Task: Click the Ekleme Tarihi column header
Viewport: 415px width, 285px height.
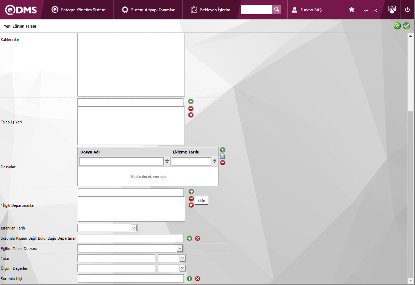Action: [186, 152]
